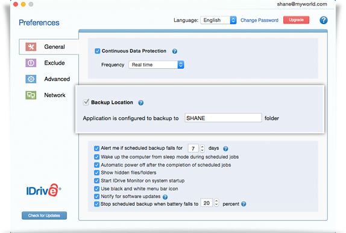Click the red close window button
This screenshot has height=233, width=346.
pos(16,4)
